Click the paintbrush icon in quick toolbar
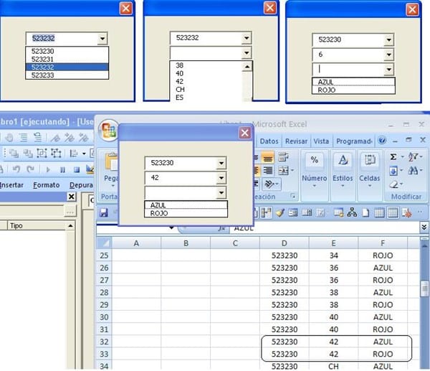This screenshot has height=371, width=430. click(279, 213)
